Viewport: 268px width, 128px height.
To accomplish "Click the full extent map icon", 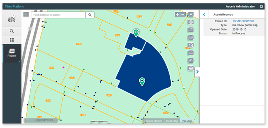I will coord(191,14).
